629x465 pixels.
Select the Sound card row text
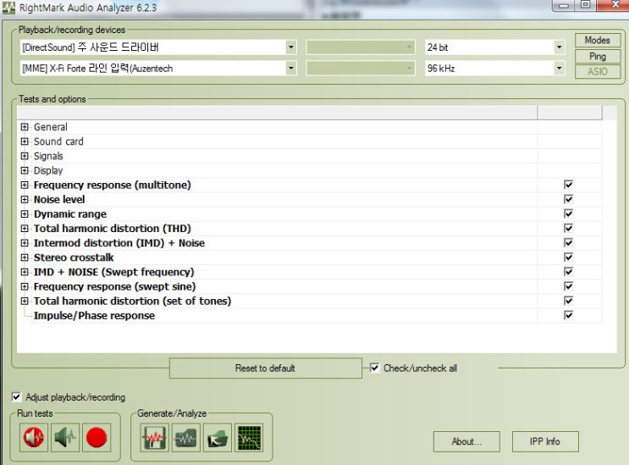coord(58,141)
